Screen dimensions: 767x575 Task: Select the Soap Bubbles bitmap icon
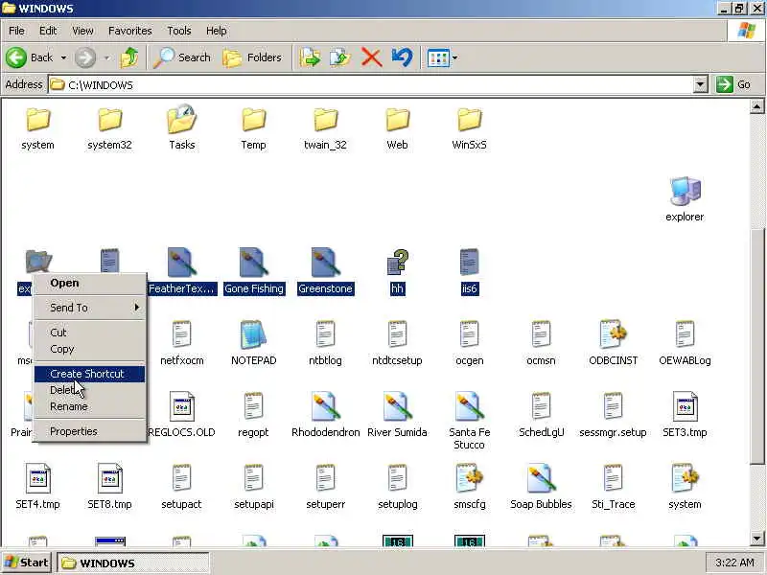[x=541, y=478]
